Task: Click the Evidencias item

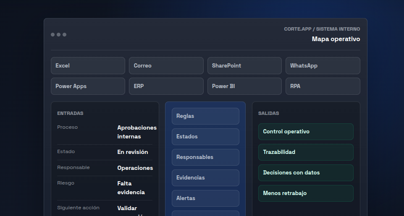Action: click(205, 178)
